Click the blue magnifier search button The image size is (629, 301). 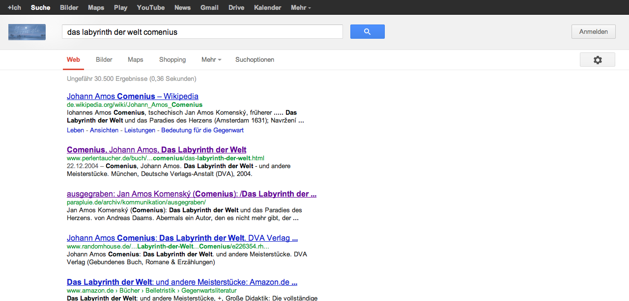(x=367, y=32)
